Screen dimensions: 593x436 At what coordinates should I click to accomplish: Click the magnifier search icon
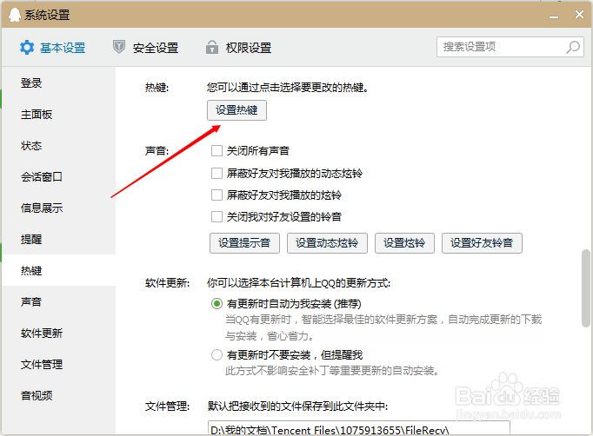click(573, 47)
